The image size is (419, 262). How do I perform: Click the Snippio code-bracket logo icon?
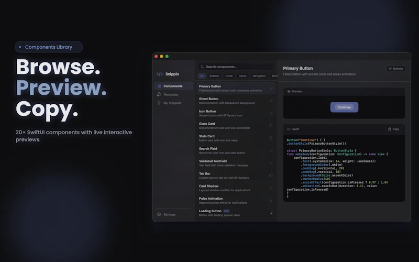pos(160,74)
